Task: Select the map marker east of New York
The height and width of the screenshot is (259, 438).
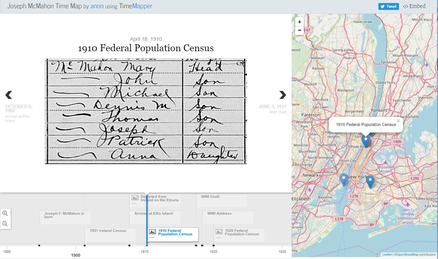Action: (370, 182)
